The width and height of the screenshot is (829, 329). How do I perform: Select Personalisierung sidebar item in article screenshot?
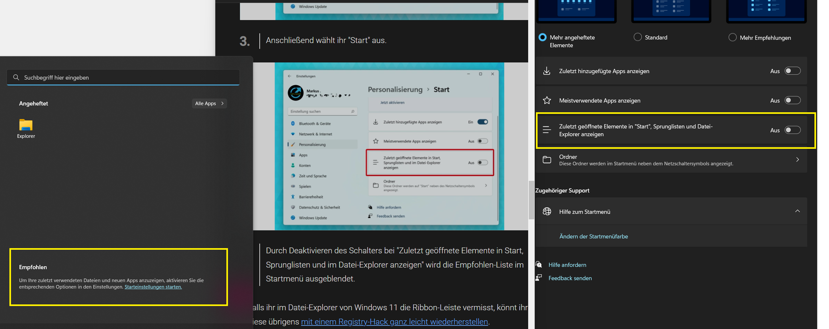(x=322, y=145)
